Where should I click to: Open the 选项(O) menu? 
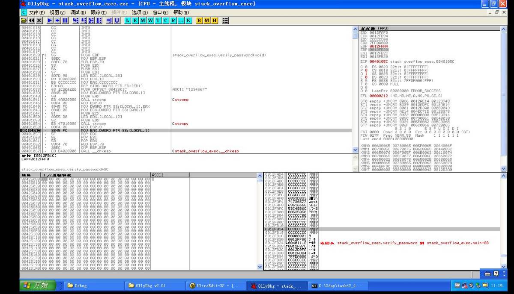pyautogui.click(x=140, y=12)
